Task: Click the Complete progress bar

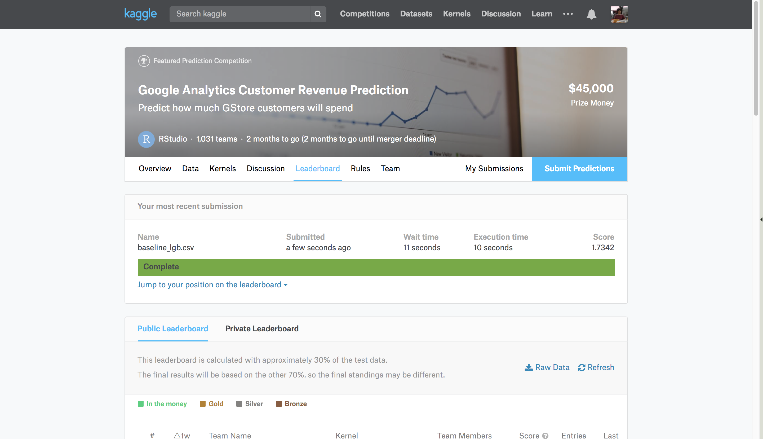Action: 376,267
